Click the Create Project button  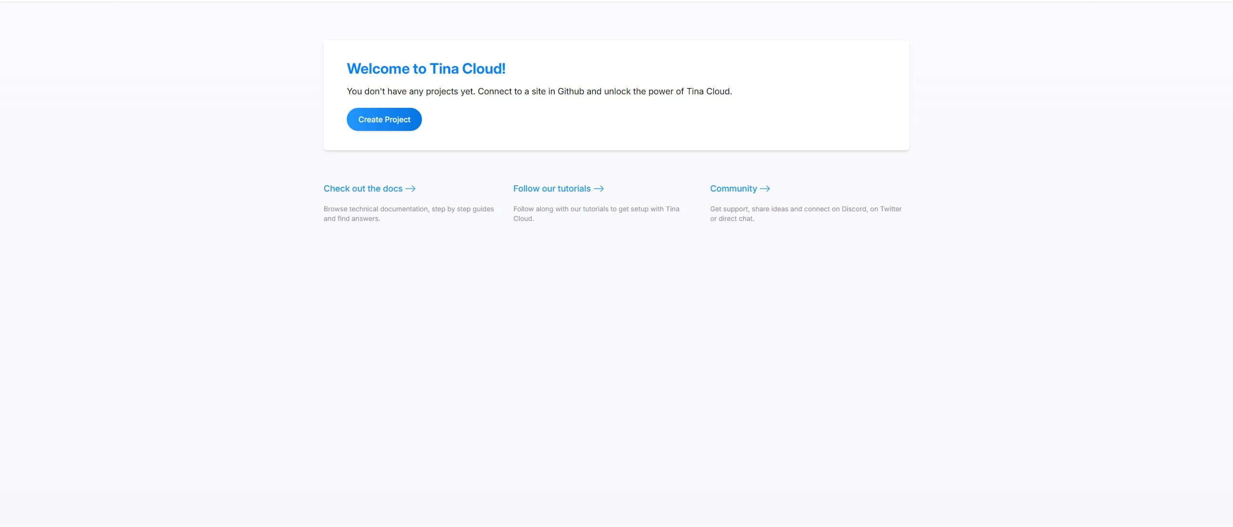384,119
